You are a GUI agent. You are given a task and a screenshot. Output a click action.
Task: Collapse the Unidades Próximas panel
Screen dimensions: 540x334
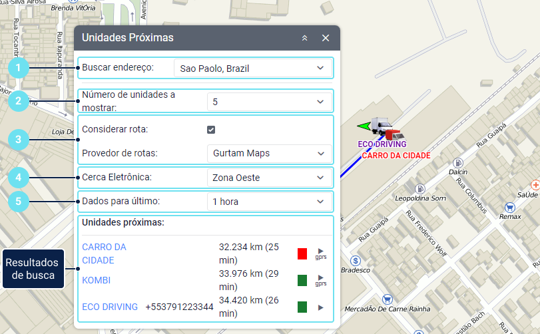pos(304,38)
